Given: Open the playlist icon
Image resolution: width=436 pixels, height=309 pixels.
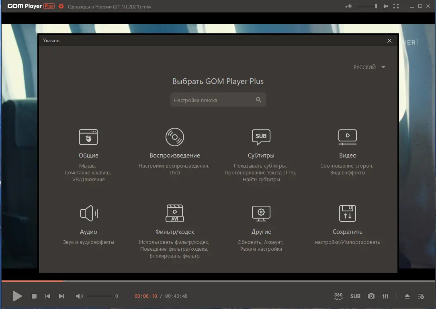Looking at the screenshot, I should [421, 296].
